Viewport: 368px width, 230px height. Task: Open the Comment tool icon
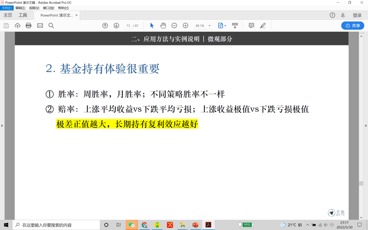[x=251, y=25]
